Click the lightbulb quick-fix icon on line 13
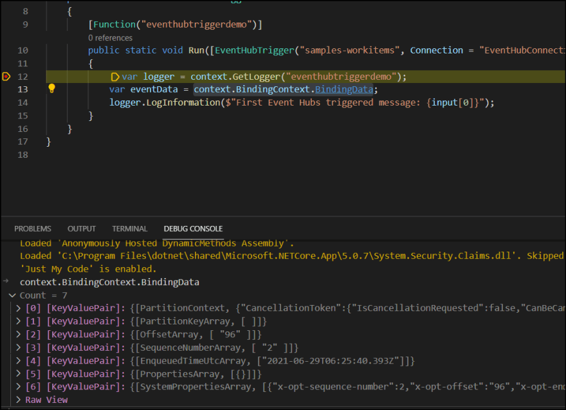The width and height of the screenshot is (566, 410). click(51, 89)
